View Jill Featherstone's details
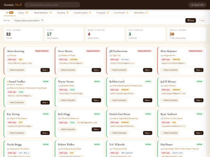 coord(148,70)
